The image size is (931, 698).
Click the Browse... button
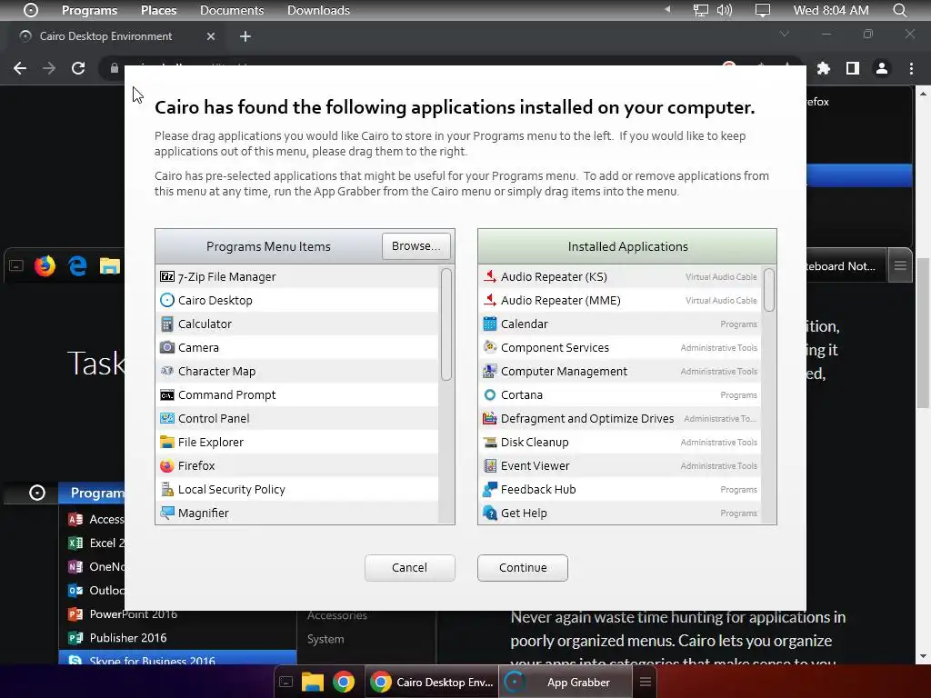coord(416,245)
